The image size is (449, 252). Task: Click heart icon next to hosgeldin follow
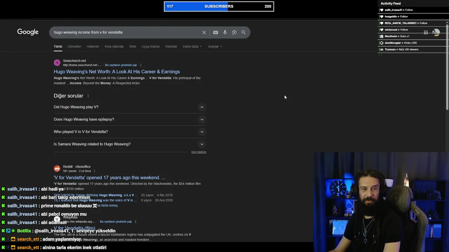click(x=382, y=16)
